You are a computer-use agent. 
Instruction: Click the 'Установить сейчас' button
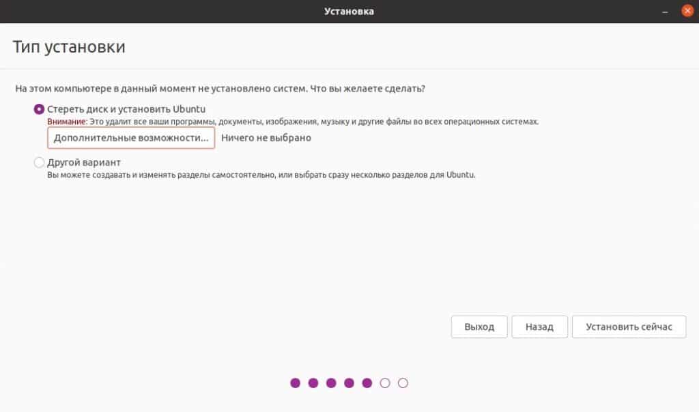[629, 327]
